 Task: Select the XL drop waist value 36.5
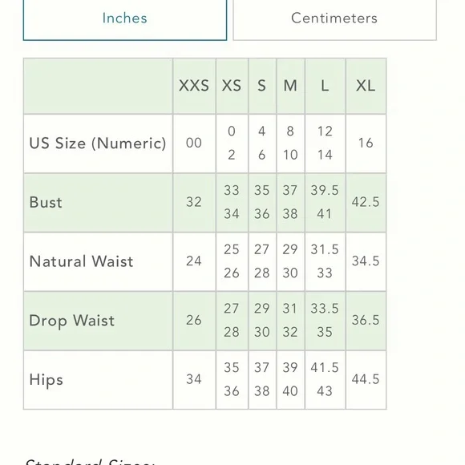[366, 321]
